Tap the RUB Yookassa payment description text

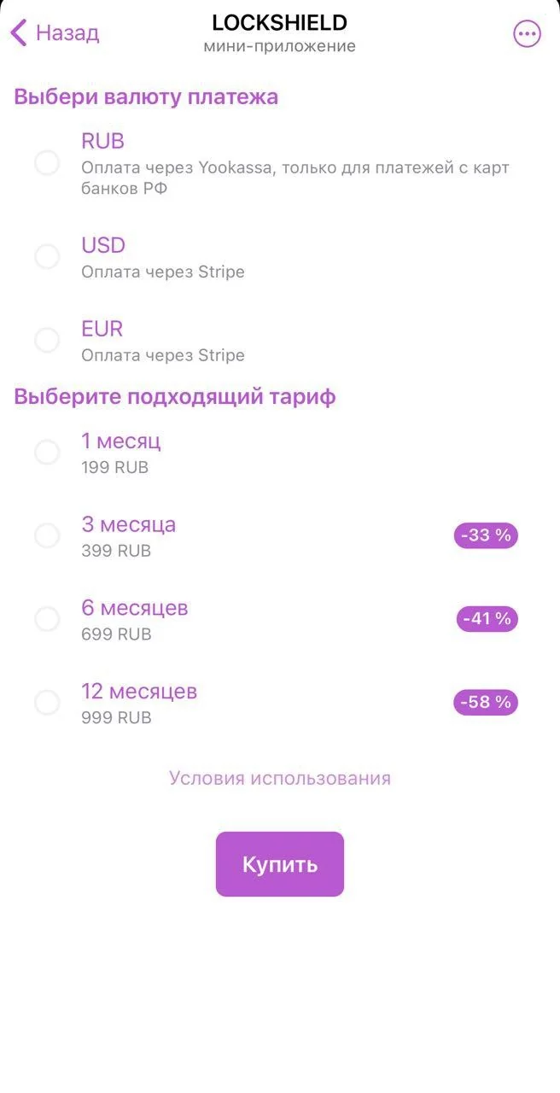(295, 178)
